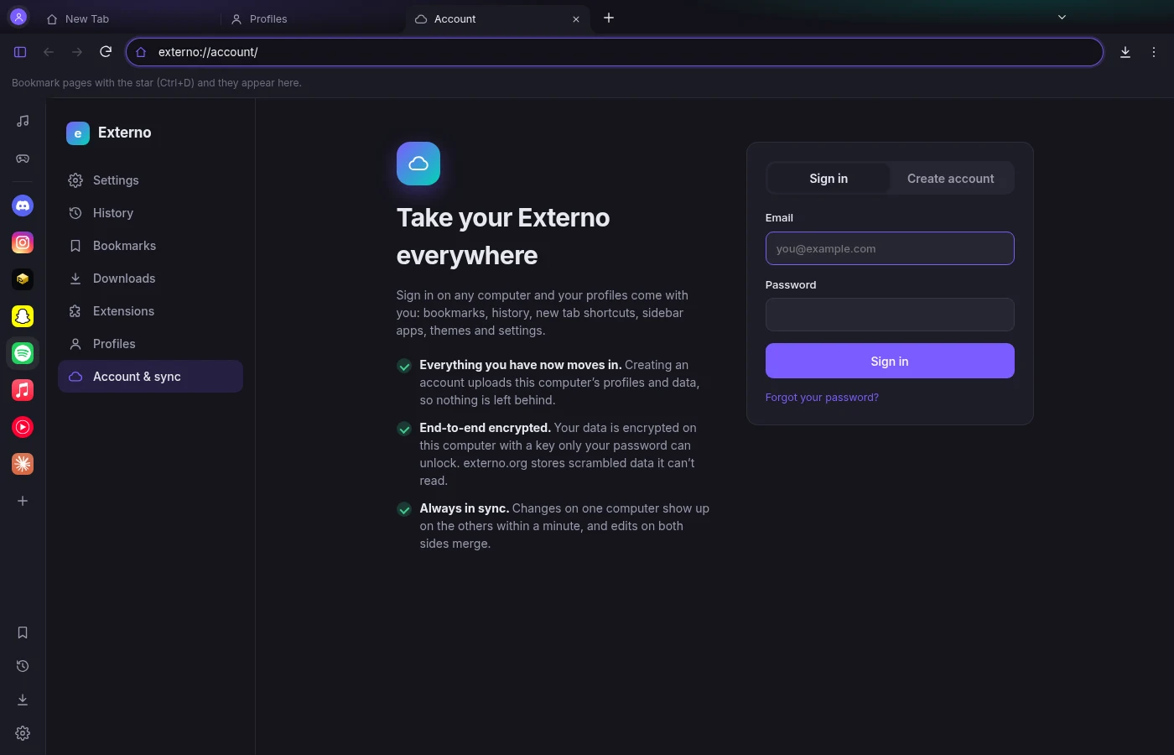Launch Snapchat from the sidebar
The width and height of the screenshot is (1174, 755).
[x=23, y=316]
